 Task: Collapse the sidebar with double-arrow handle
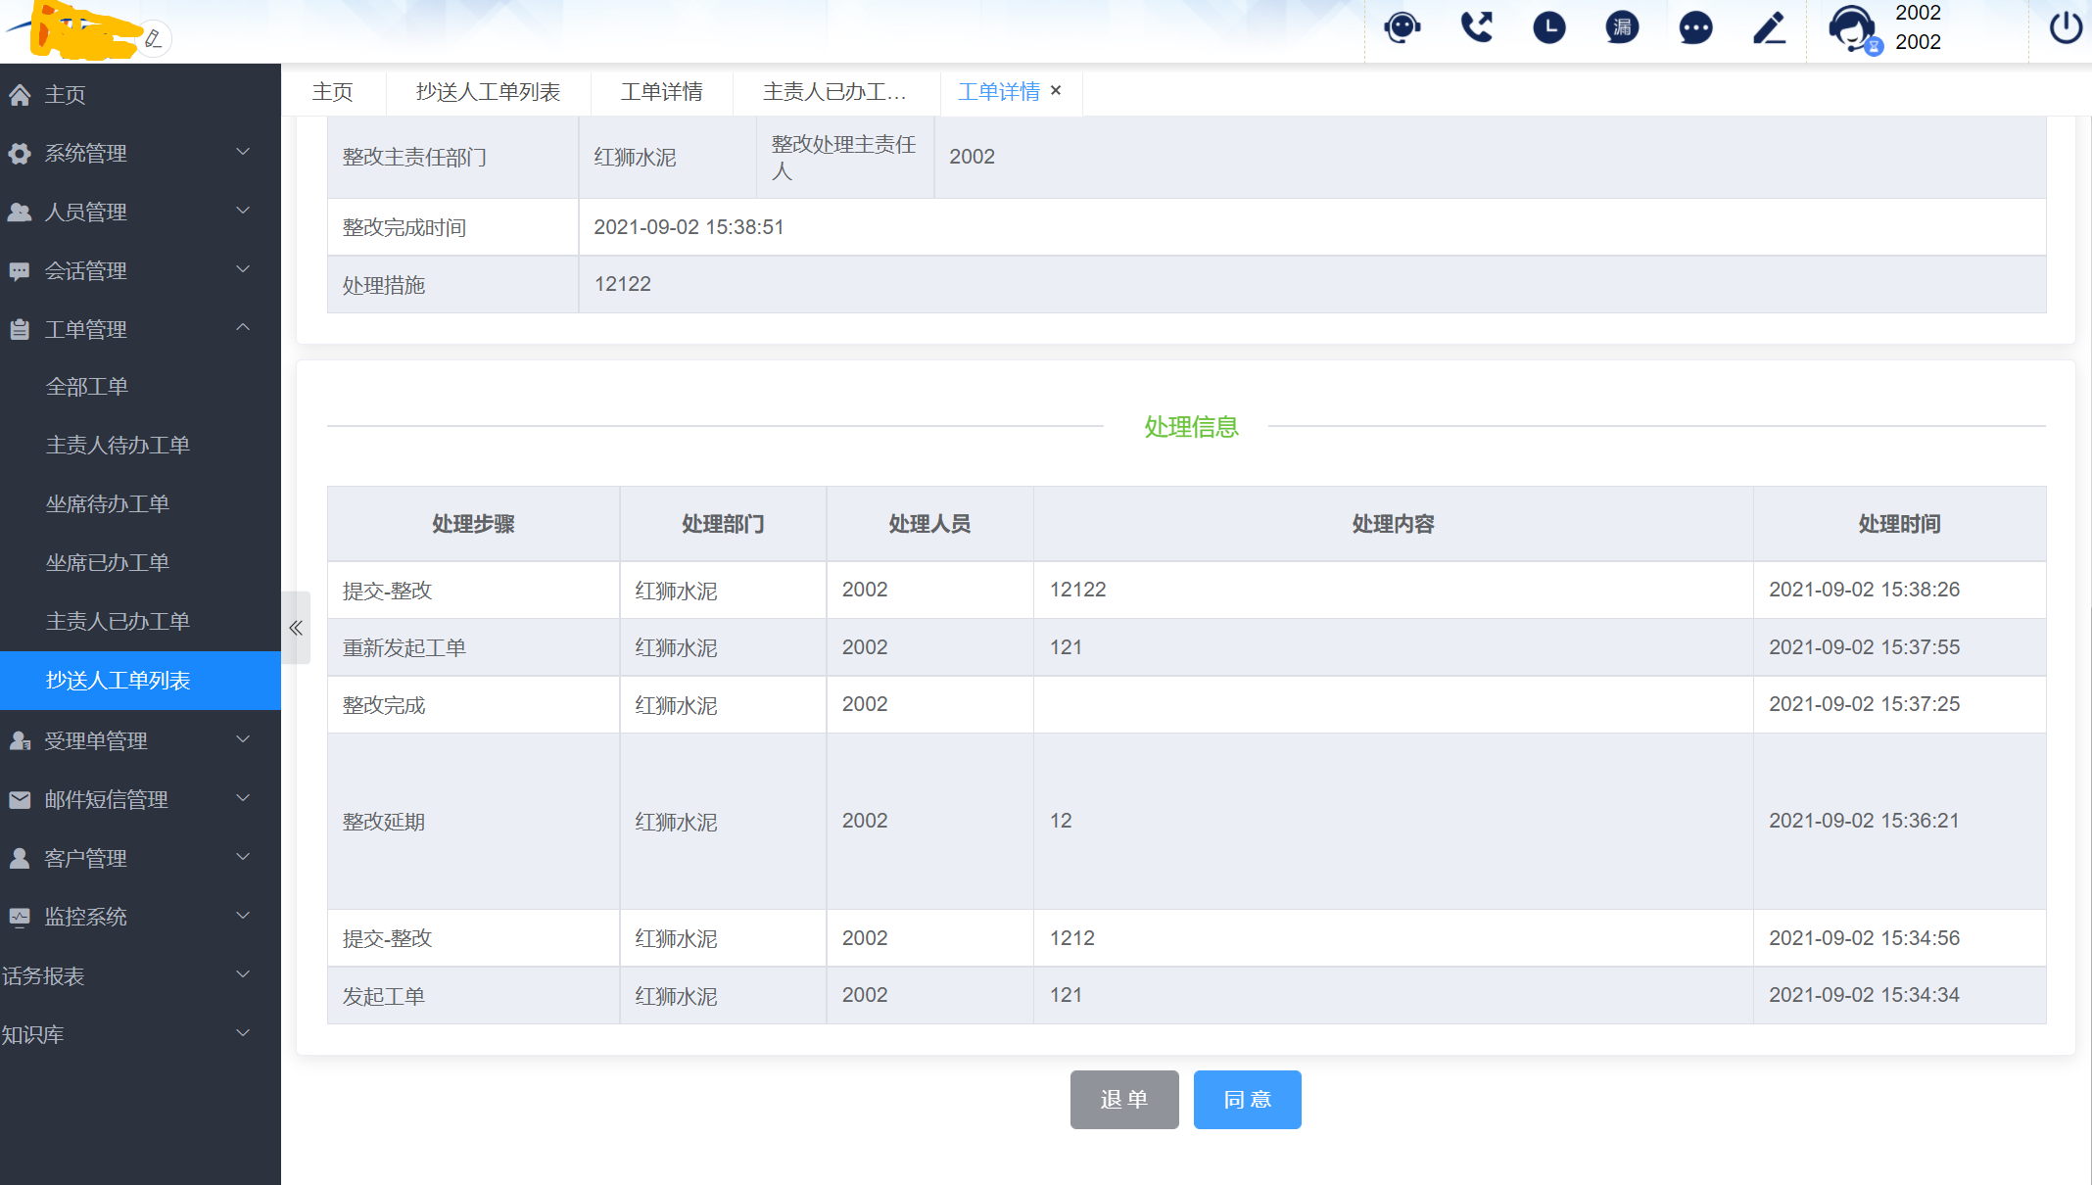click(x=296, y=628)
